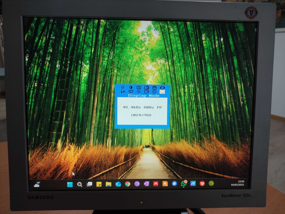Launch Google Chrome from the taskbar
The width and height of the screenshot is (285, 214).
click(x=128, y=184)
